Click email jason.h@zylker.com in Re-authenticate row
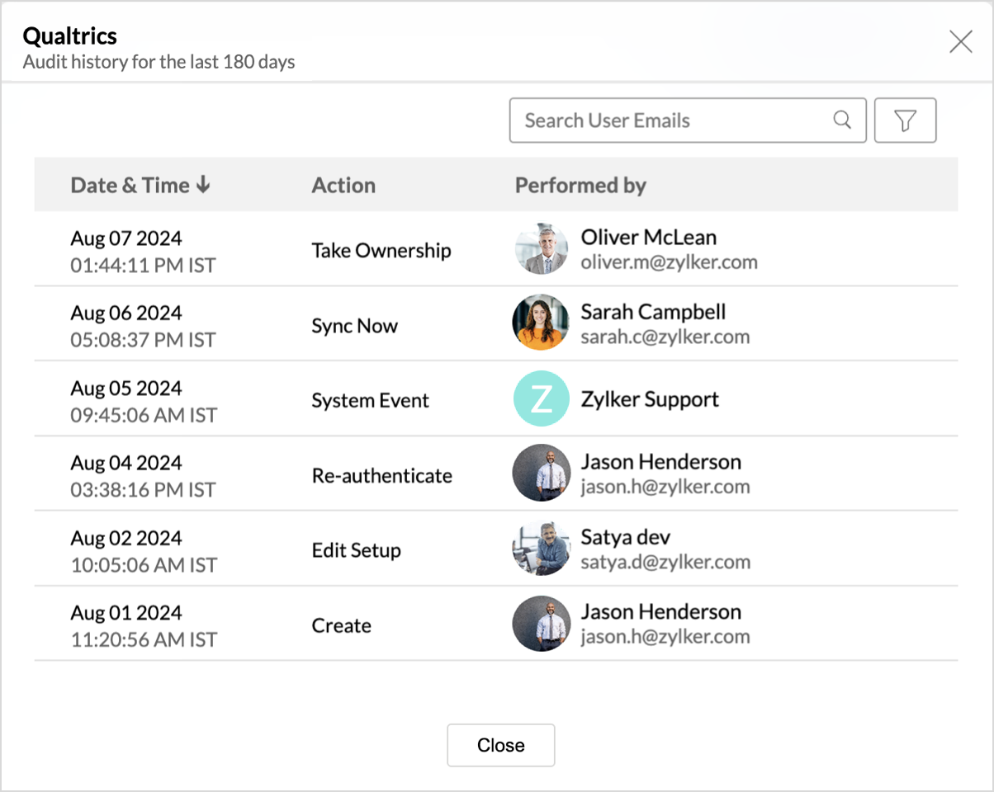This screenshot has height=792, width=994. 665,487
